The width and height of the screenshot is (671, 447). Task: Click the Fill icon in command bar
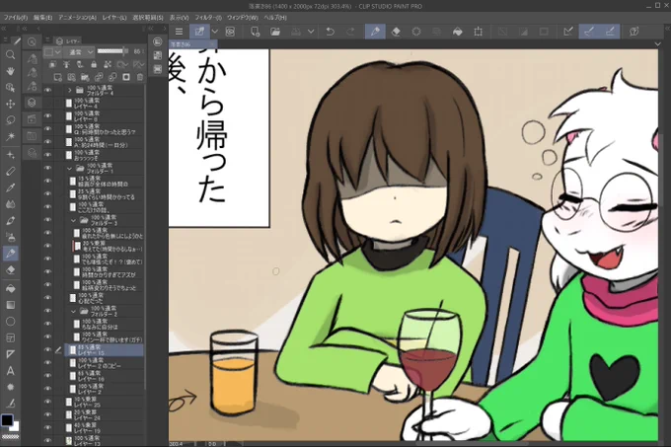click(x=458, y=32)
